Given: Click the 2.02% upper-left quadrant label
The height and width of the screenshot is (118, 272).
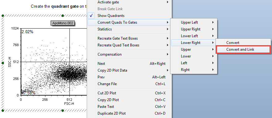Looking at the screenshot, I should 27,32.
